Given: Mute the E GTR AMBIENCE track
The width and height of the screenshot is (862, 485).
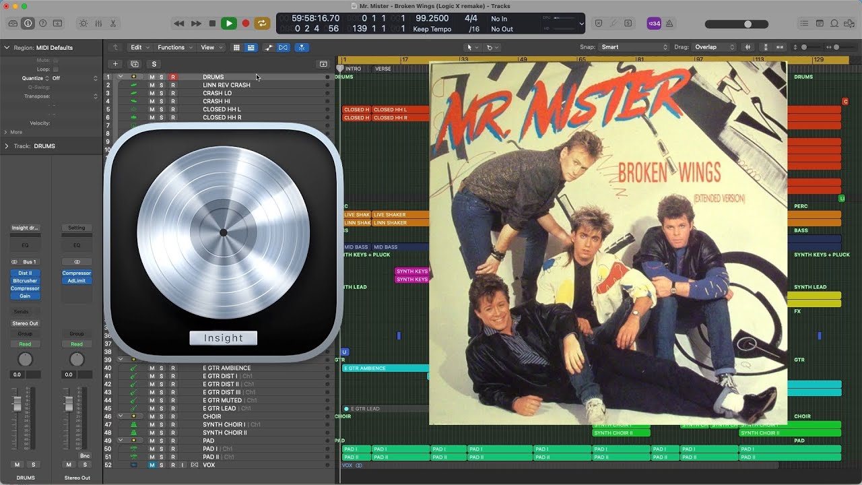Looking at the screenshot, I should (152, 368).
